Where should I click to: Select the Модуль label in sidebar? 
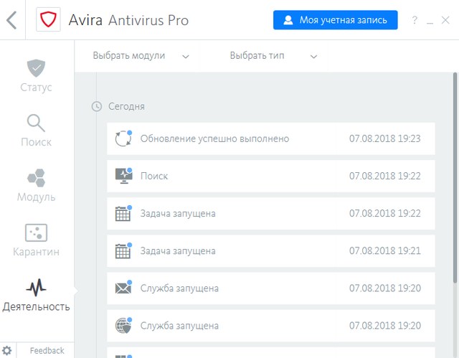[36, 197]
